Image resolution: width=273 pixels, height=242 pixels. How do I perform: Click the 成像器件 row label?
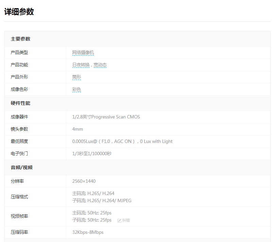point(19,117)
